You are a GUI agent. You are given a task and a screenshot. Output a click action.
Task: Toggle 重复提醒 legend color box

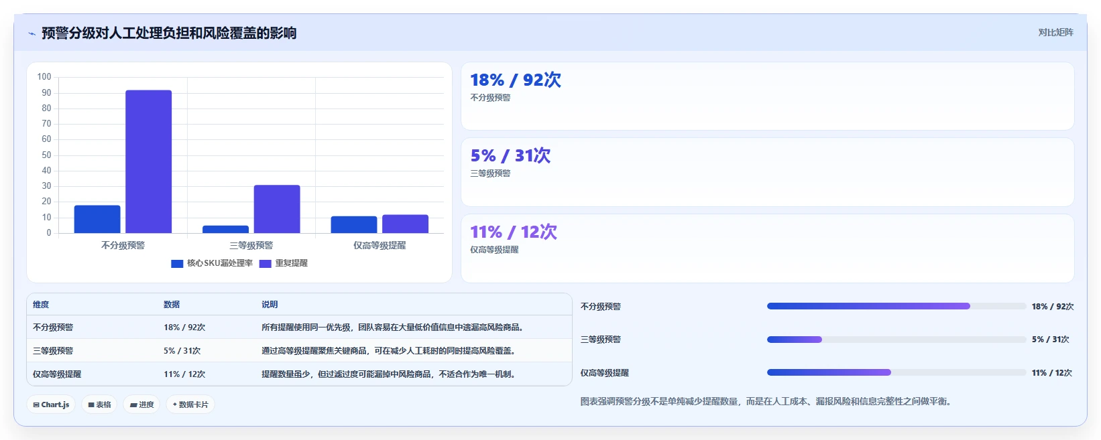click(x=265, y=263)
